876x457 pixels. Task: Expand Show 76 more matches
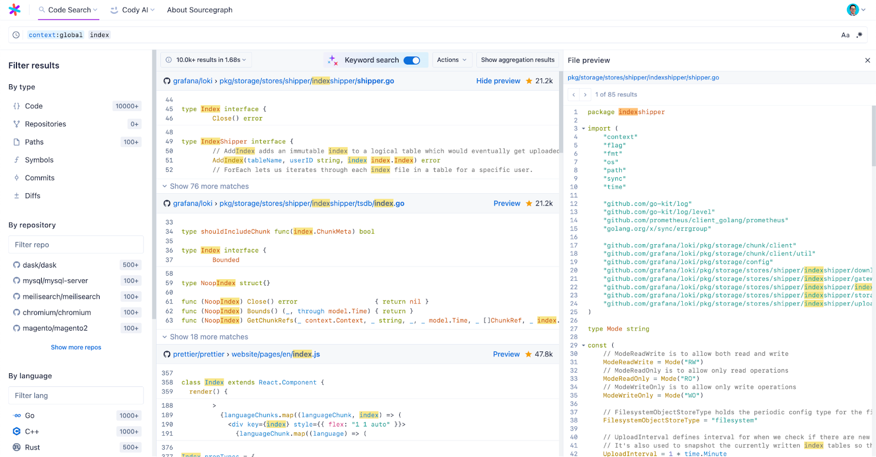(206, 187)
